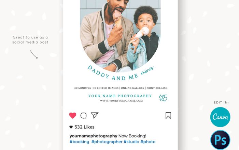Screen dimensions: 239x150
Task: Select the #booking hashtag
Action: [79, 141]
